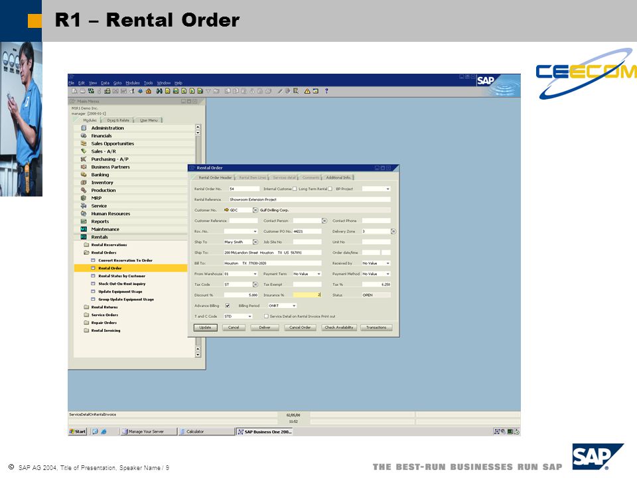Viewport: 637px width, 478px height.
Task: Open the Modules menu
Action: point(133,82)
